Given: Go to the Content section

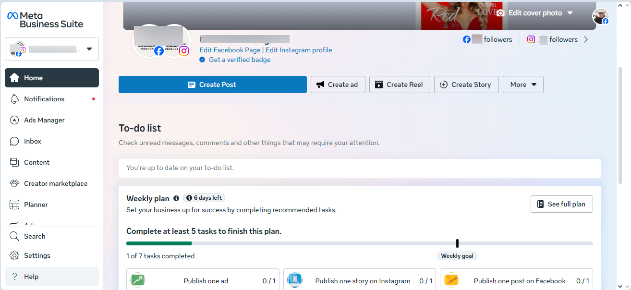Looking at the screenshot, I should click(36, 162).
